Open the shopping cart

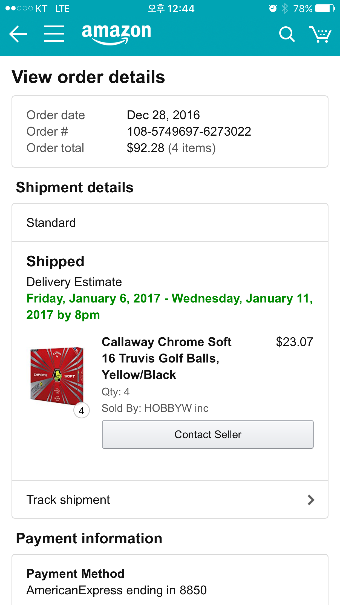tap(320, 34)
